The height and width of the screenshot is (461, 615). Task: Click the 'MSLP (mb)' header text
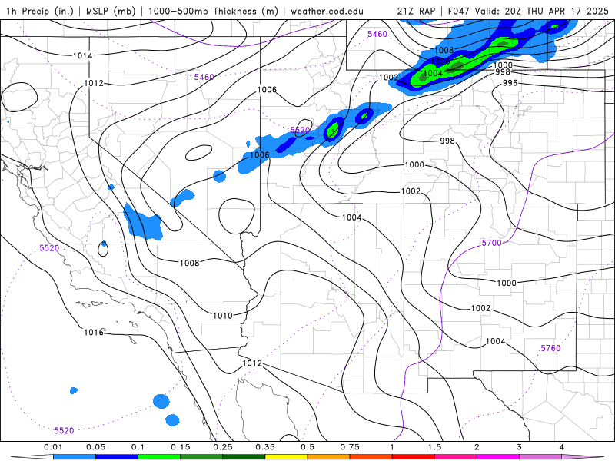(x=111, y=11)
